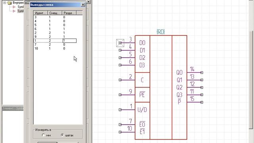The width and height of the screenshot is (254, 143).
Task: Click the pin 14 endpoint on the right
Action: [x=202, y=73]
